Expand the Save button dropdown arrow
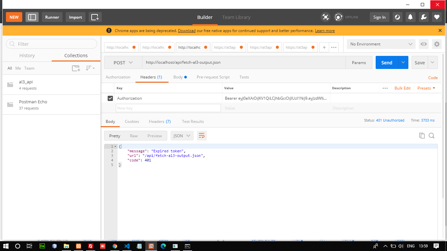 click(433, 62)
